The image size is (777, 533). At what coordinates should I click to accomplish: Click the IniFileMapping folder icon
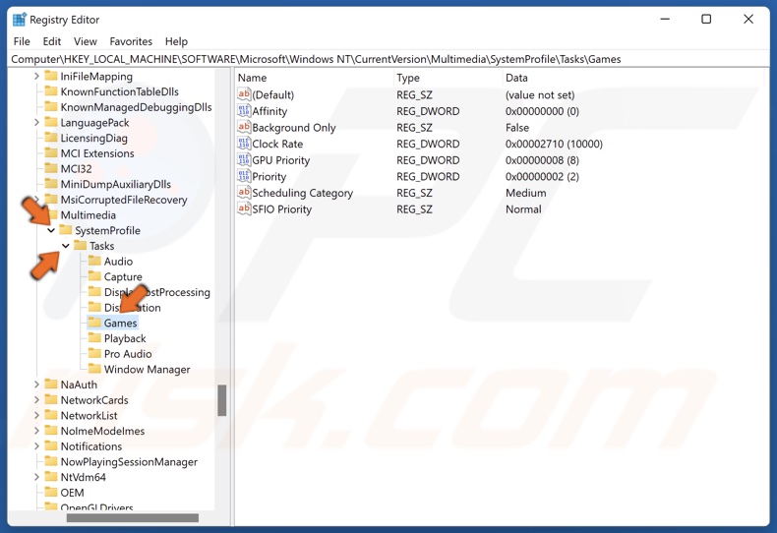tap(50, 76)
